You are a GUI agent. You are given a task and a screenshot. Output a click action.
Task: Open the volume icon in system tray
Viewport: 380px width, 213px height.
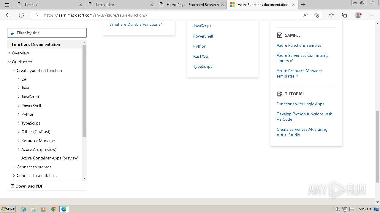[338, 209]
